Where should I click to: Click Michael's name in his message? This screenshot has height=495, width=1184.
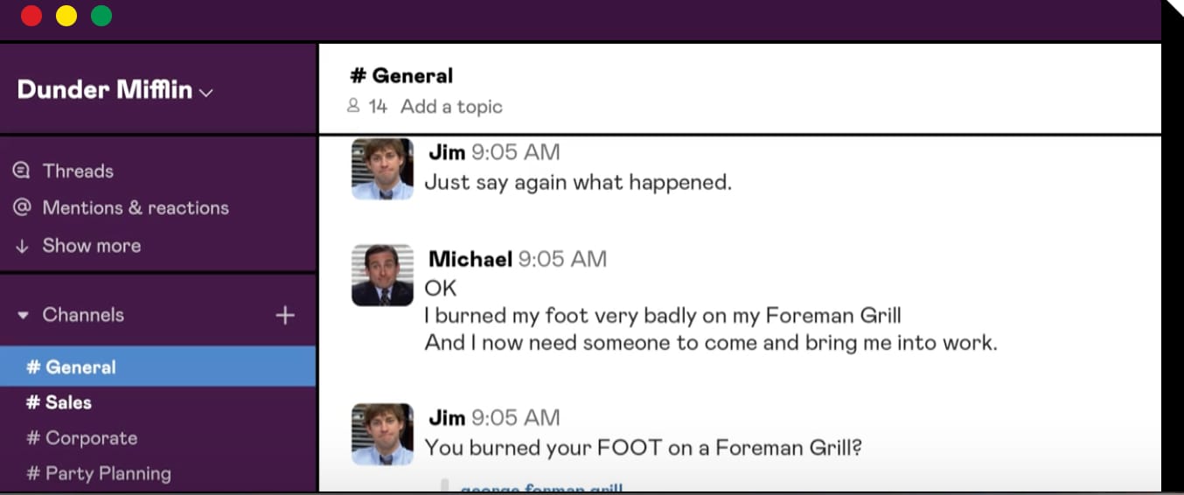point(470,259)
